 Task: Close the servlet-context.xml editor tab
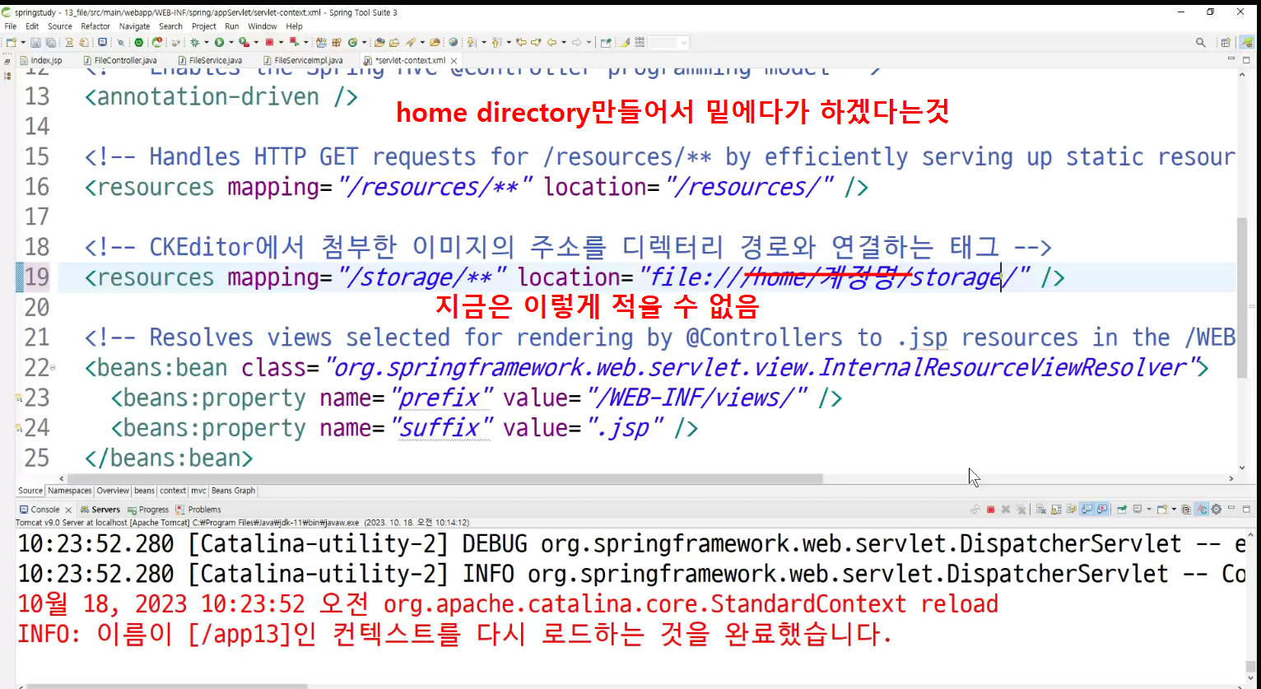[x=454, y=61]
